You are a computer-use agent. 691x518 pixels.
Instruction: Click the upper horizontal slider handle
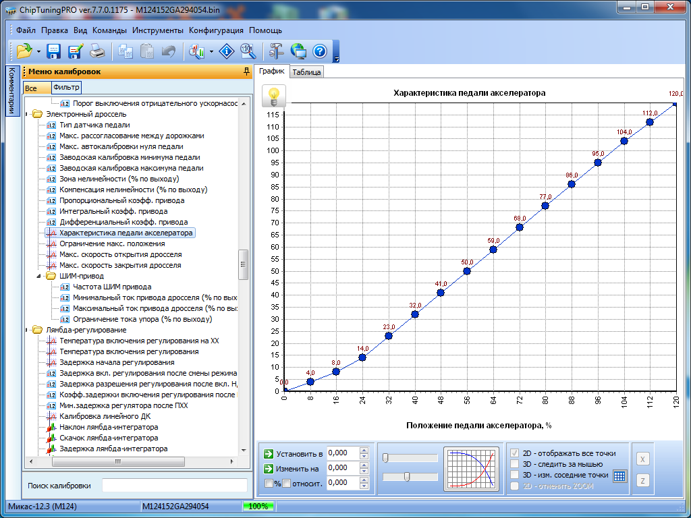(x=385, y=458)
